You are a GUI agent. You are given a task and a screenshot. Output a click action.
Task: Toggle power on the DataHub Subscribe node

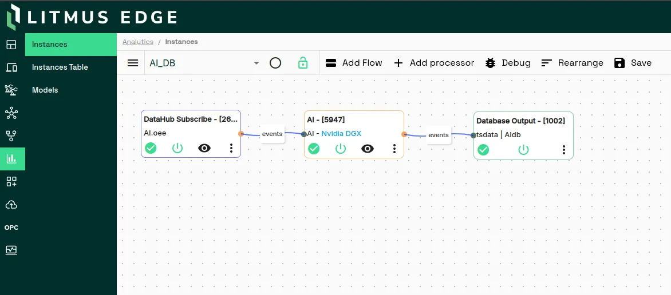[177, 148]
